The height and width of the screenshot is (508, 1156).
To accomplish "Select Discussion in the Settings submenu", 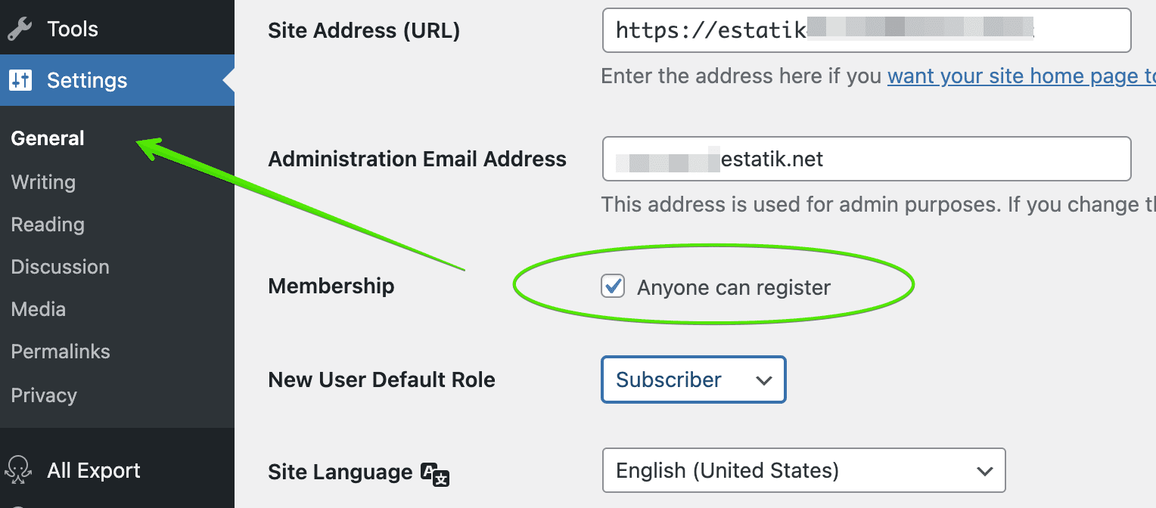I will [60, 267].
